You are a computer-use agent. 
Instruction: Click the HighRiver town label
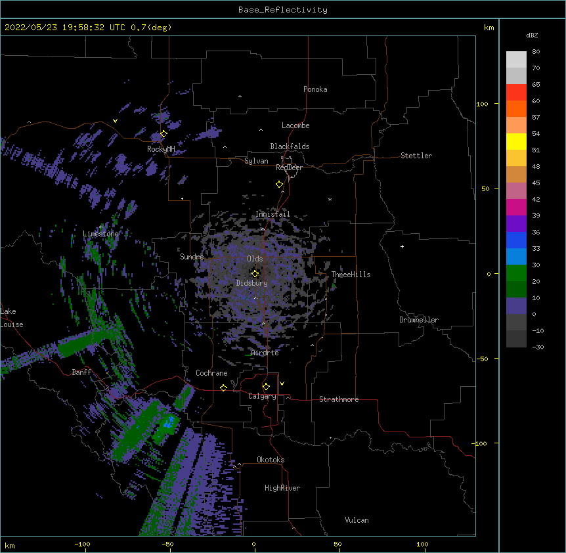[282, 488]
